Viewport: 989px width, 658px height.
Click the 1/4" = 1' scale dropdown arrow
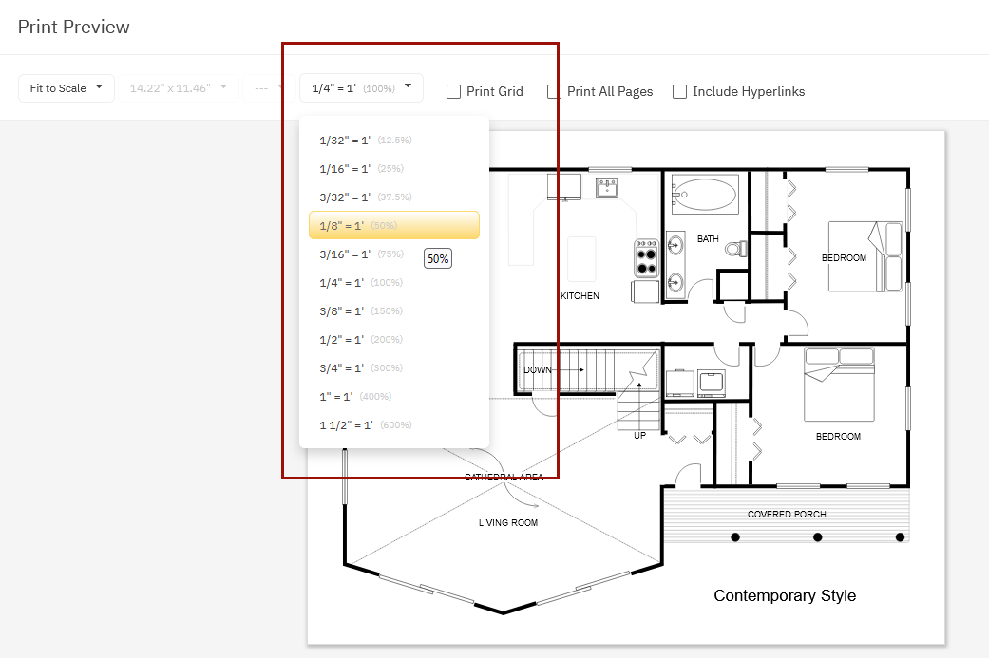[408, 86]
